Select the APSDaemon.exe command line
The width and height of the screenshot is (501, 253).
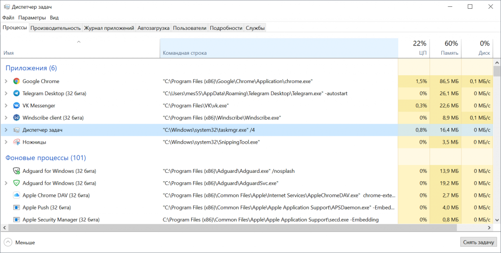click(x=278, y=208)
